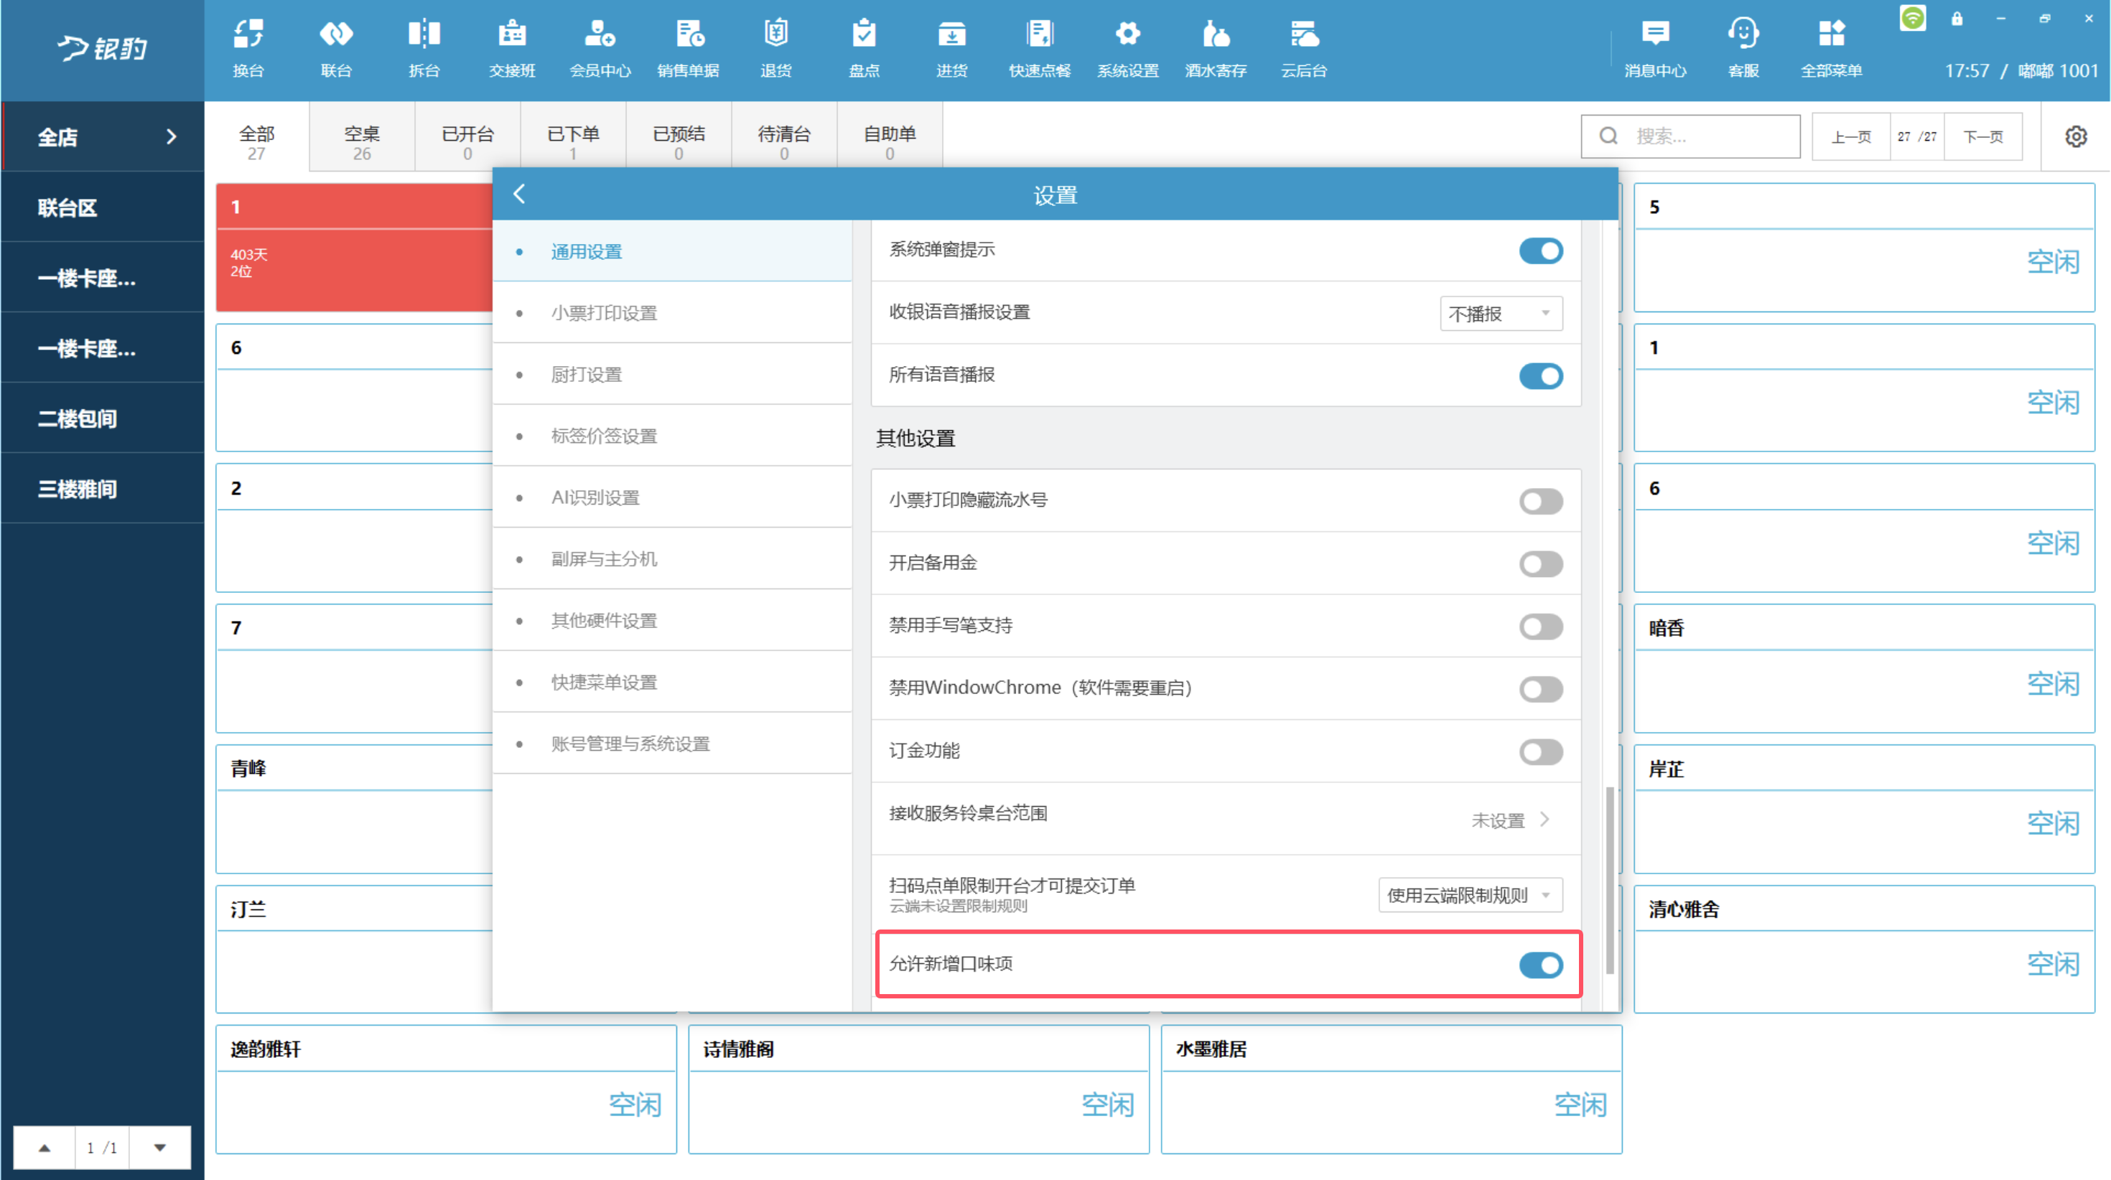The width and height of the screenshot is (2111, 1180).
Task: Go back using the settings back arrow
Action: 518,195
